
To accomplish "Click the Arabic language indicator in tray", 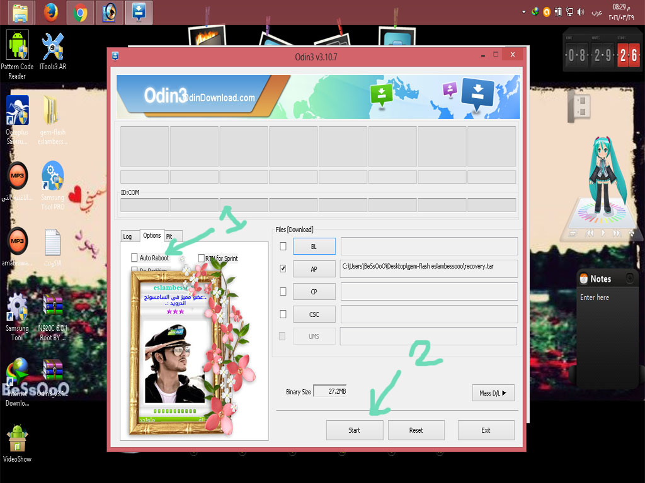I will (x=596, y=13).
